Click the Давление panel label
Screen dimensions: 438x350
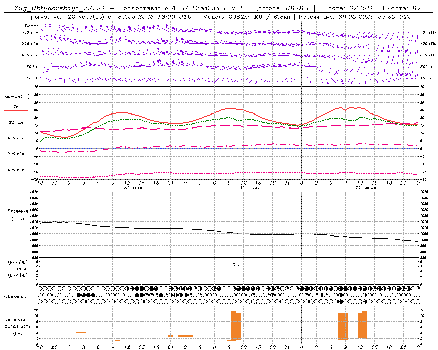(x=18, y=211)
